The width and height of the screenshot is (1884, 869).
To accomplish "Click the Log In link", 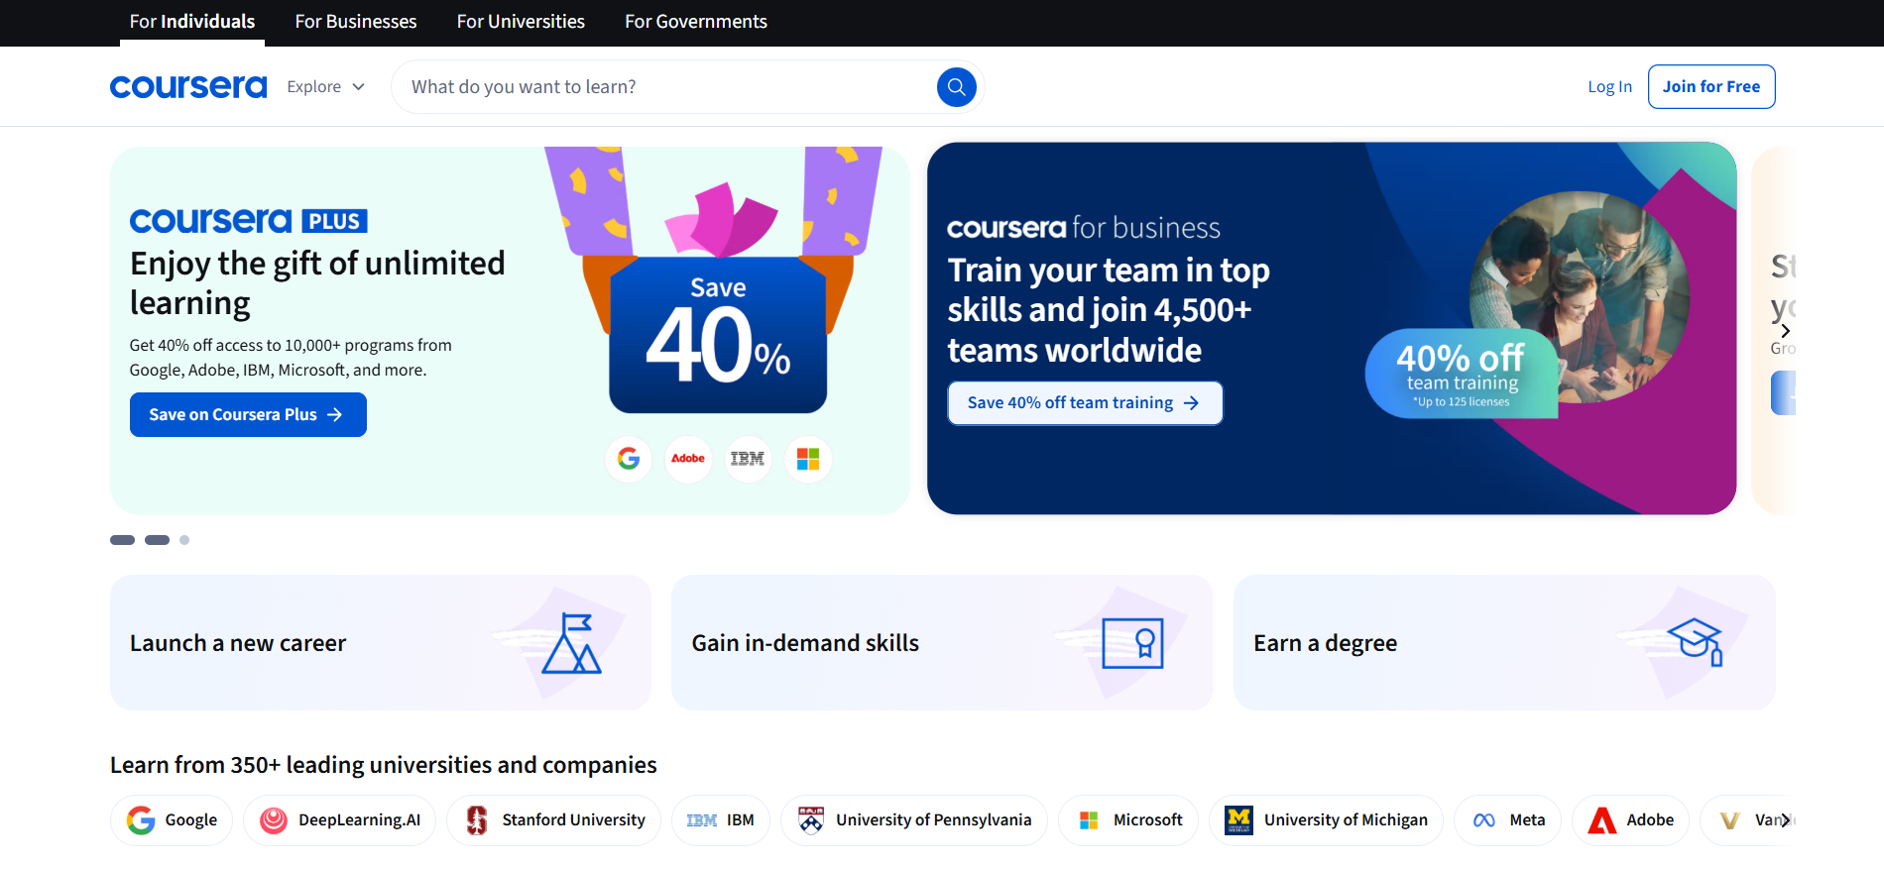I will pyautogui.click(x=1609, y=87).
